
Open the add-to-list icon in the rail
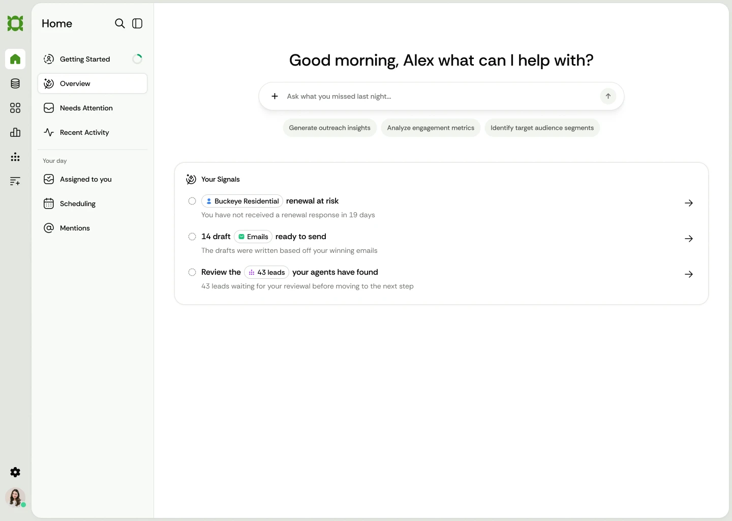coord(15,181)
